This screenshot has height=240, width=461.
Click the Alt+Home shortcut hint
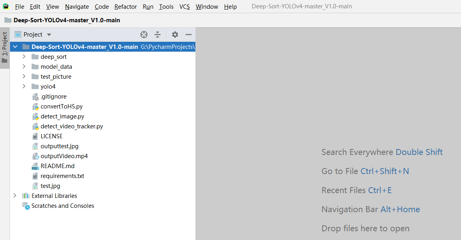click(400, 209)
